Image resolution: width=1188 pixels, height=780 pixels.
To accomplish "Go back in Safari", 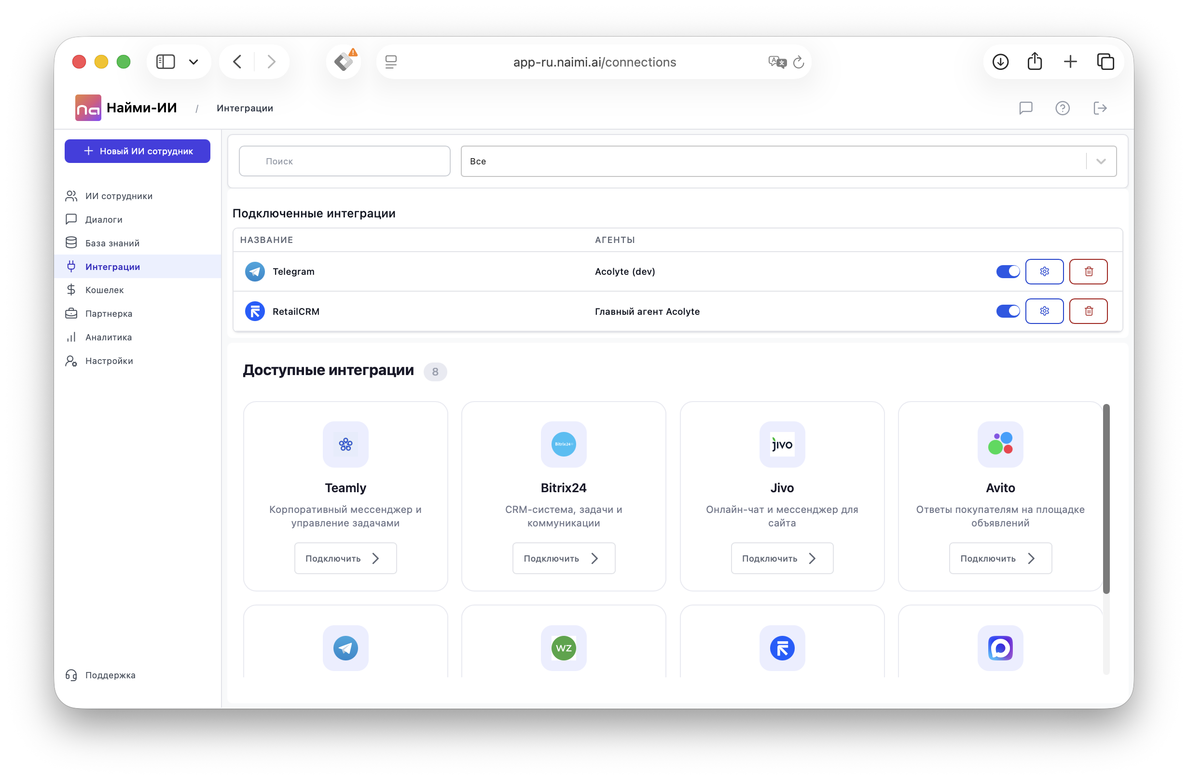I will (237, 62).
